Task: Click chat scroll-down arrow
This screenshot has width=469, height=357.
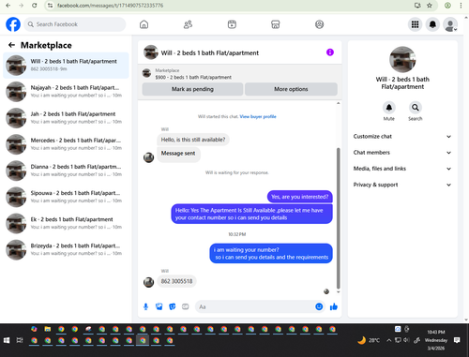Action: pos(338,292)
